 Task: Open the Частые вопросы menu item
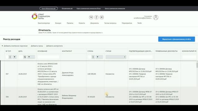pyautogui.click(x=110, y=23)
